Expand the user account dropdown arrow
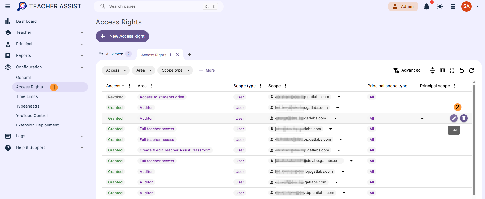This screenshot has height=199, width=485. tap(477, 7)
